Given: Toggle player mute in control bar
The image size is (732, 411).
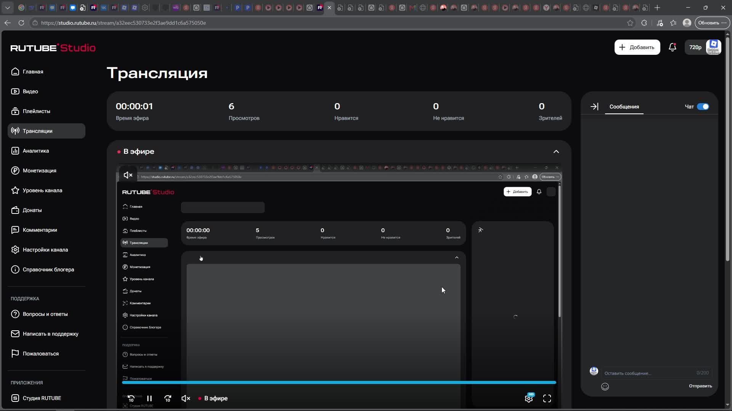Looking at the screenshot, I should click(x=186, y=398).
